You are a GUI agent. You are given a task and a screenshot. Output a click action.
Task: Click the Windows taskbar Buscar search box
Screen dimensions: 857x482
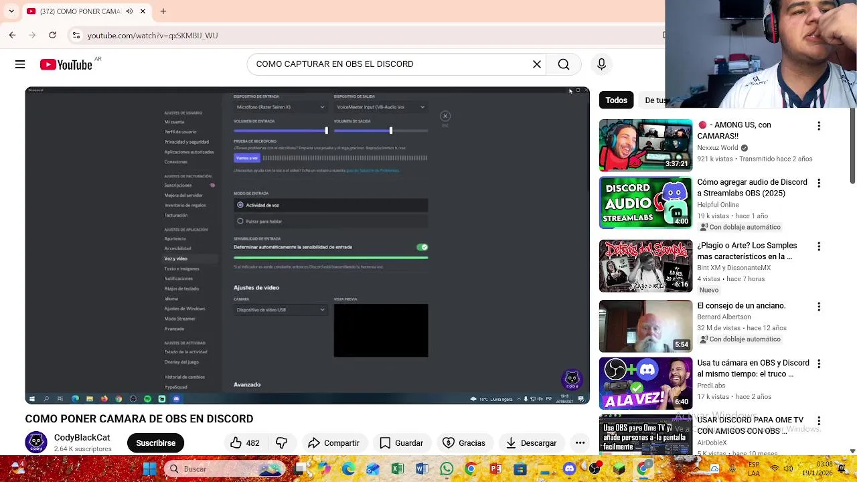tap(224, 469)
